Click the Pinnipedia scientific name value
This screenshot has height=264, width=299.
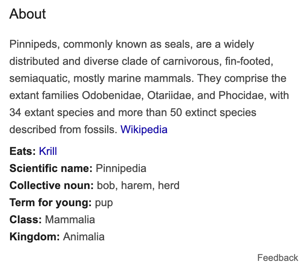tap(121, 168)
